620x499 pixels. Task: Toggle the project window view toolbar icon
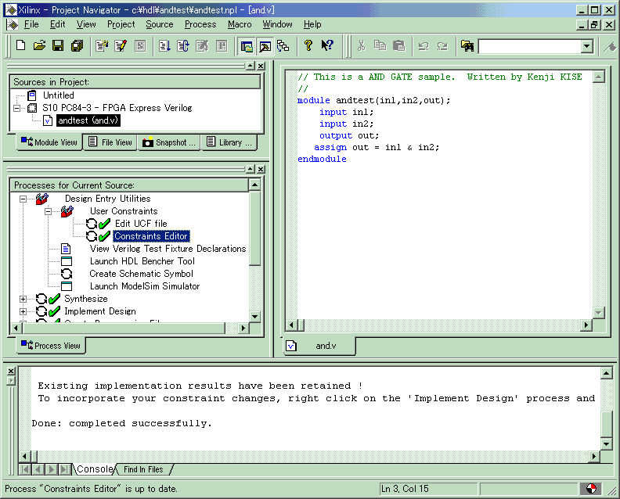point(247,46)
